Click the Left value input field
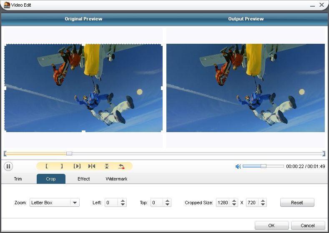Viewport: 329px width, 233px height. [112, 203]
